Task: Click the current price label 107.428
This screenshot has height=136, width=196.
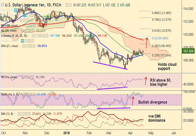Action: 188,51
